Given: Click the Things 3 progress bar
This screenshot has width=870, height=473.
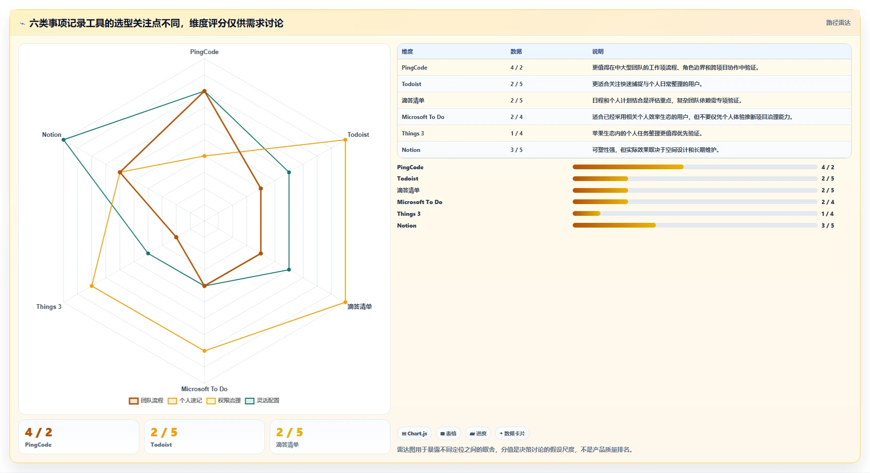Looking at the screenshot, I should coord(695,213).
